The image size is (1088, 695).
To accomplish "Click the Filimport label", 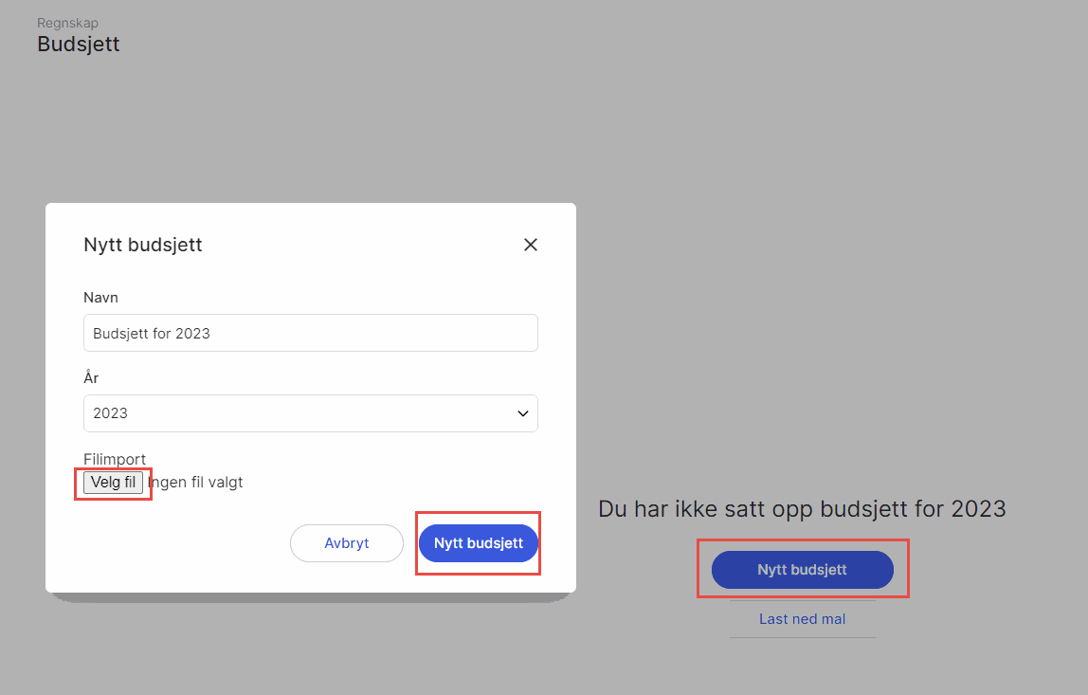I will (115, 459).
